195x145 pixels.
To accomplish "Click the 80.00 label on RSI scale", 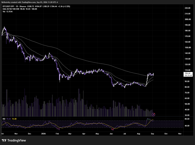I will [x=187, y=119].
